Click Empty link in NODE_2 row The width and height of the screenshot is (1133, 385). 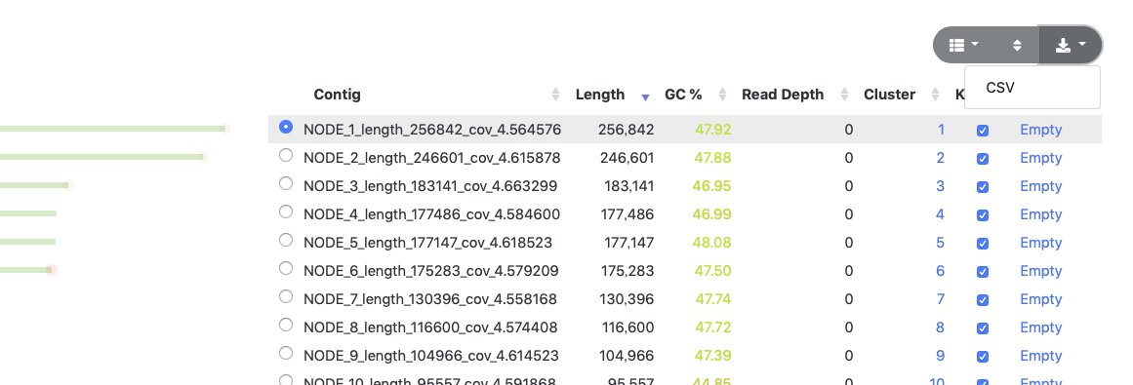(x=1040, y=158)
